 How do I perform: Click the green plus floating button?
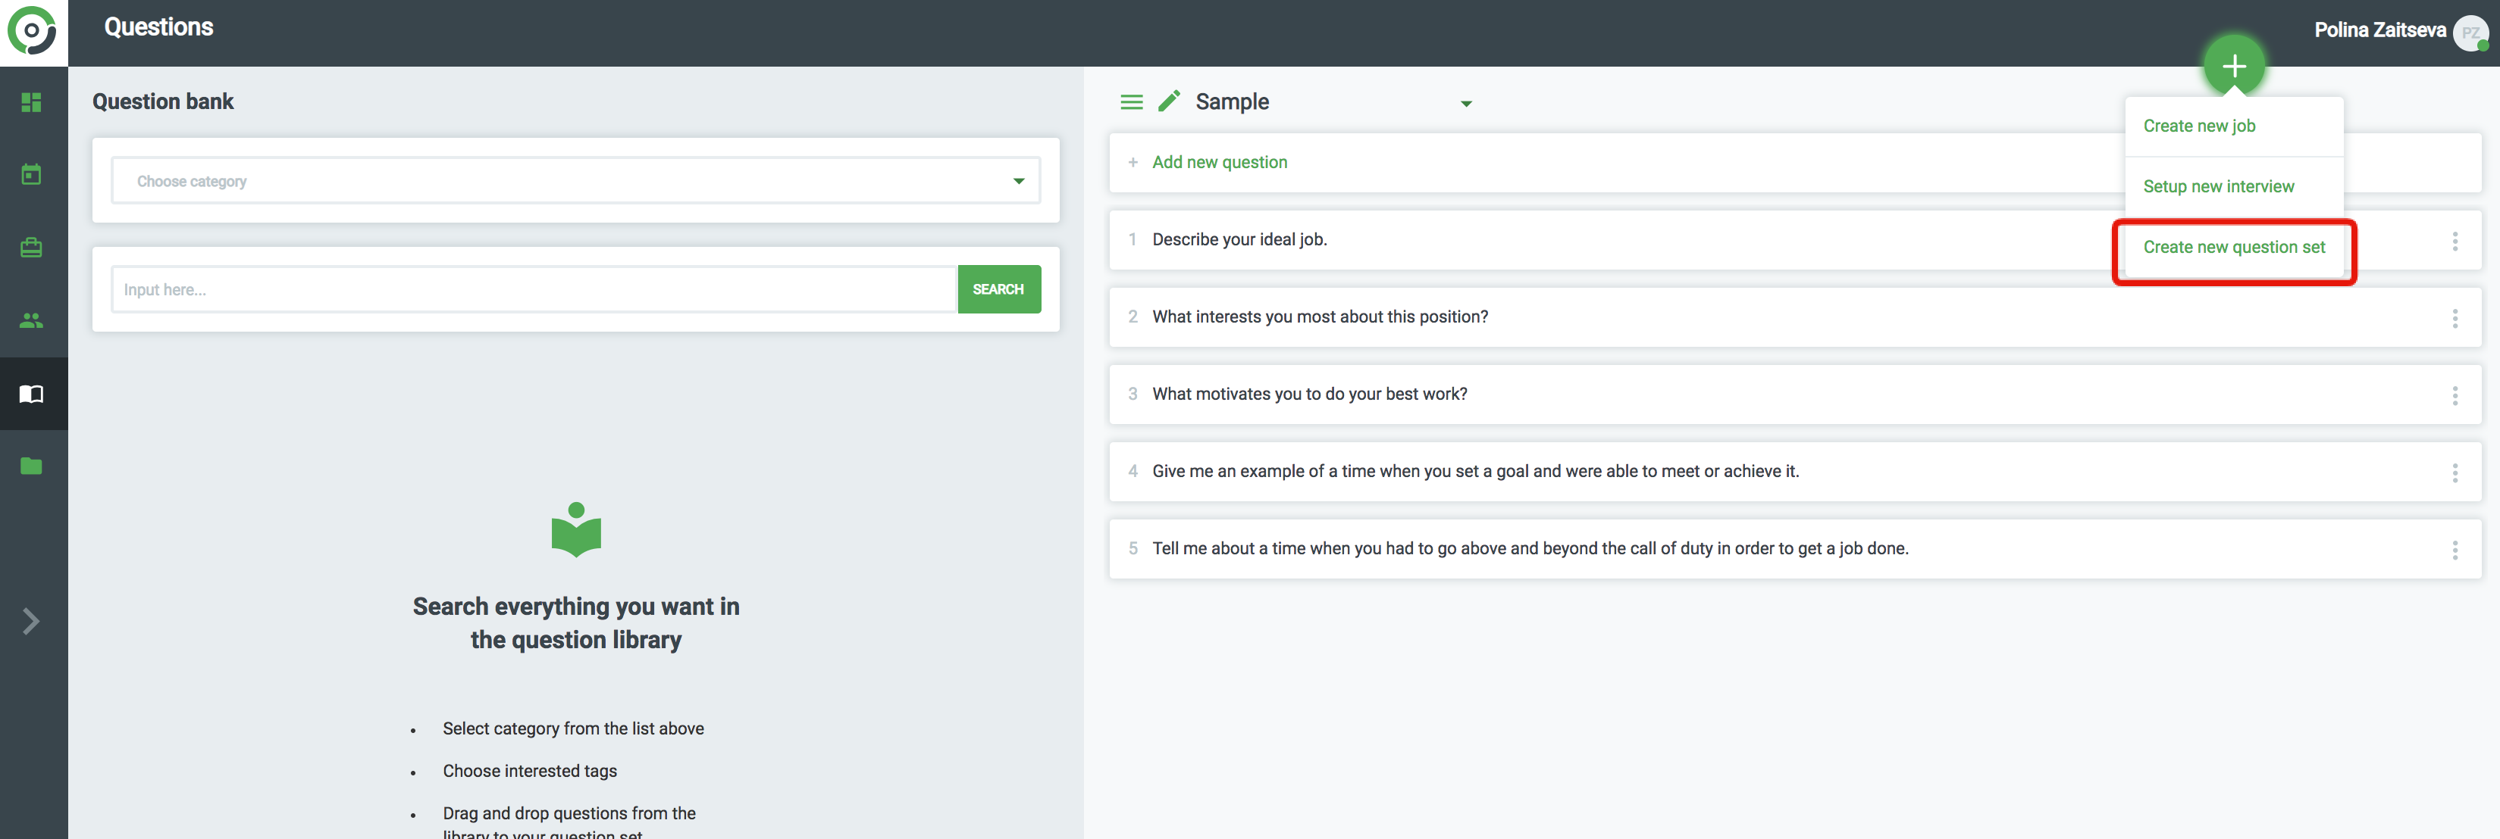click(2233, 66)
